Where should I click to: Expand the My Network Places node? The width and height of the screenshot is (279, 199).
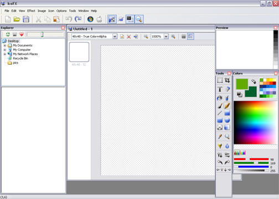pos(5,54)
